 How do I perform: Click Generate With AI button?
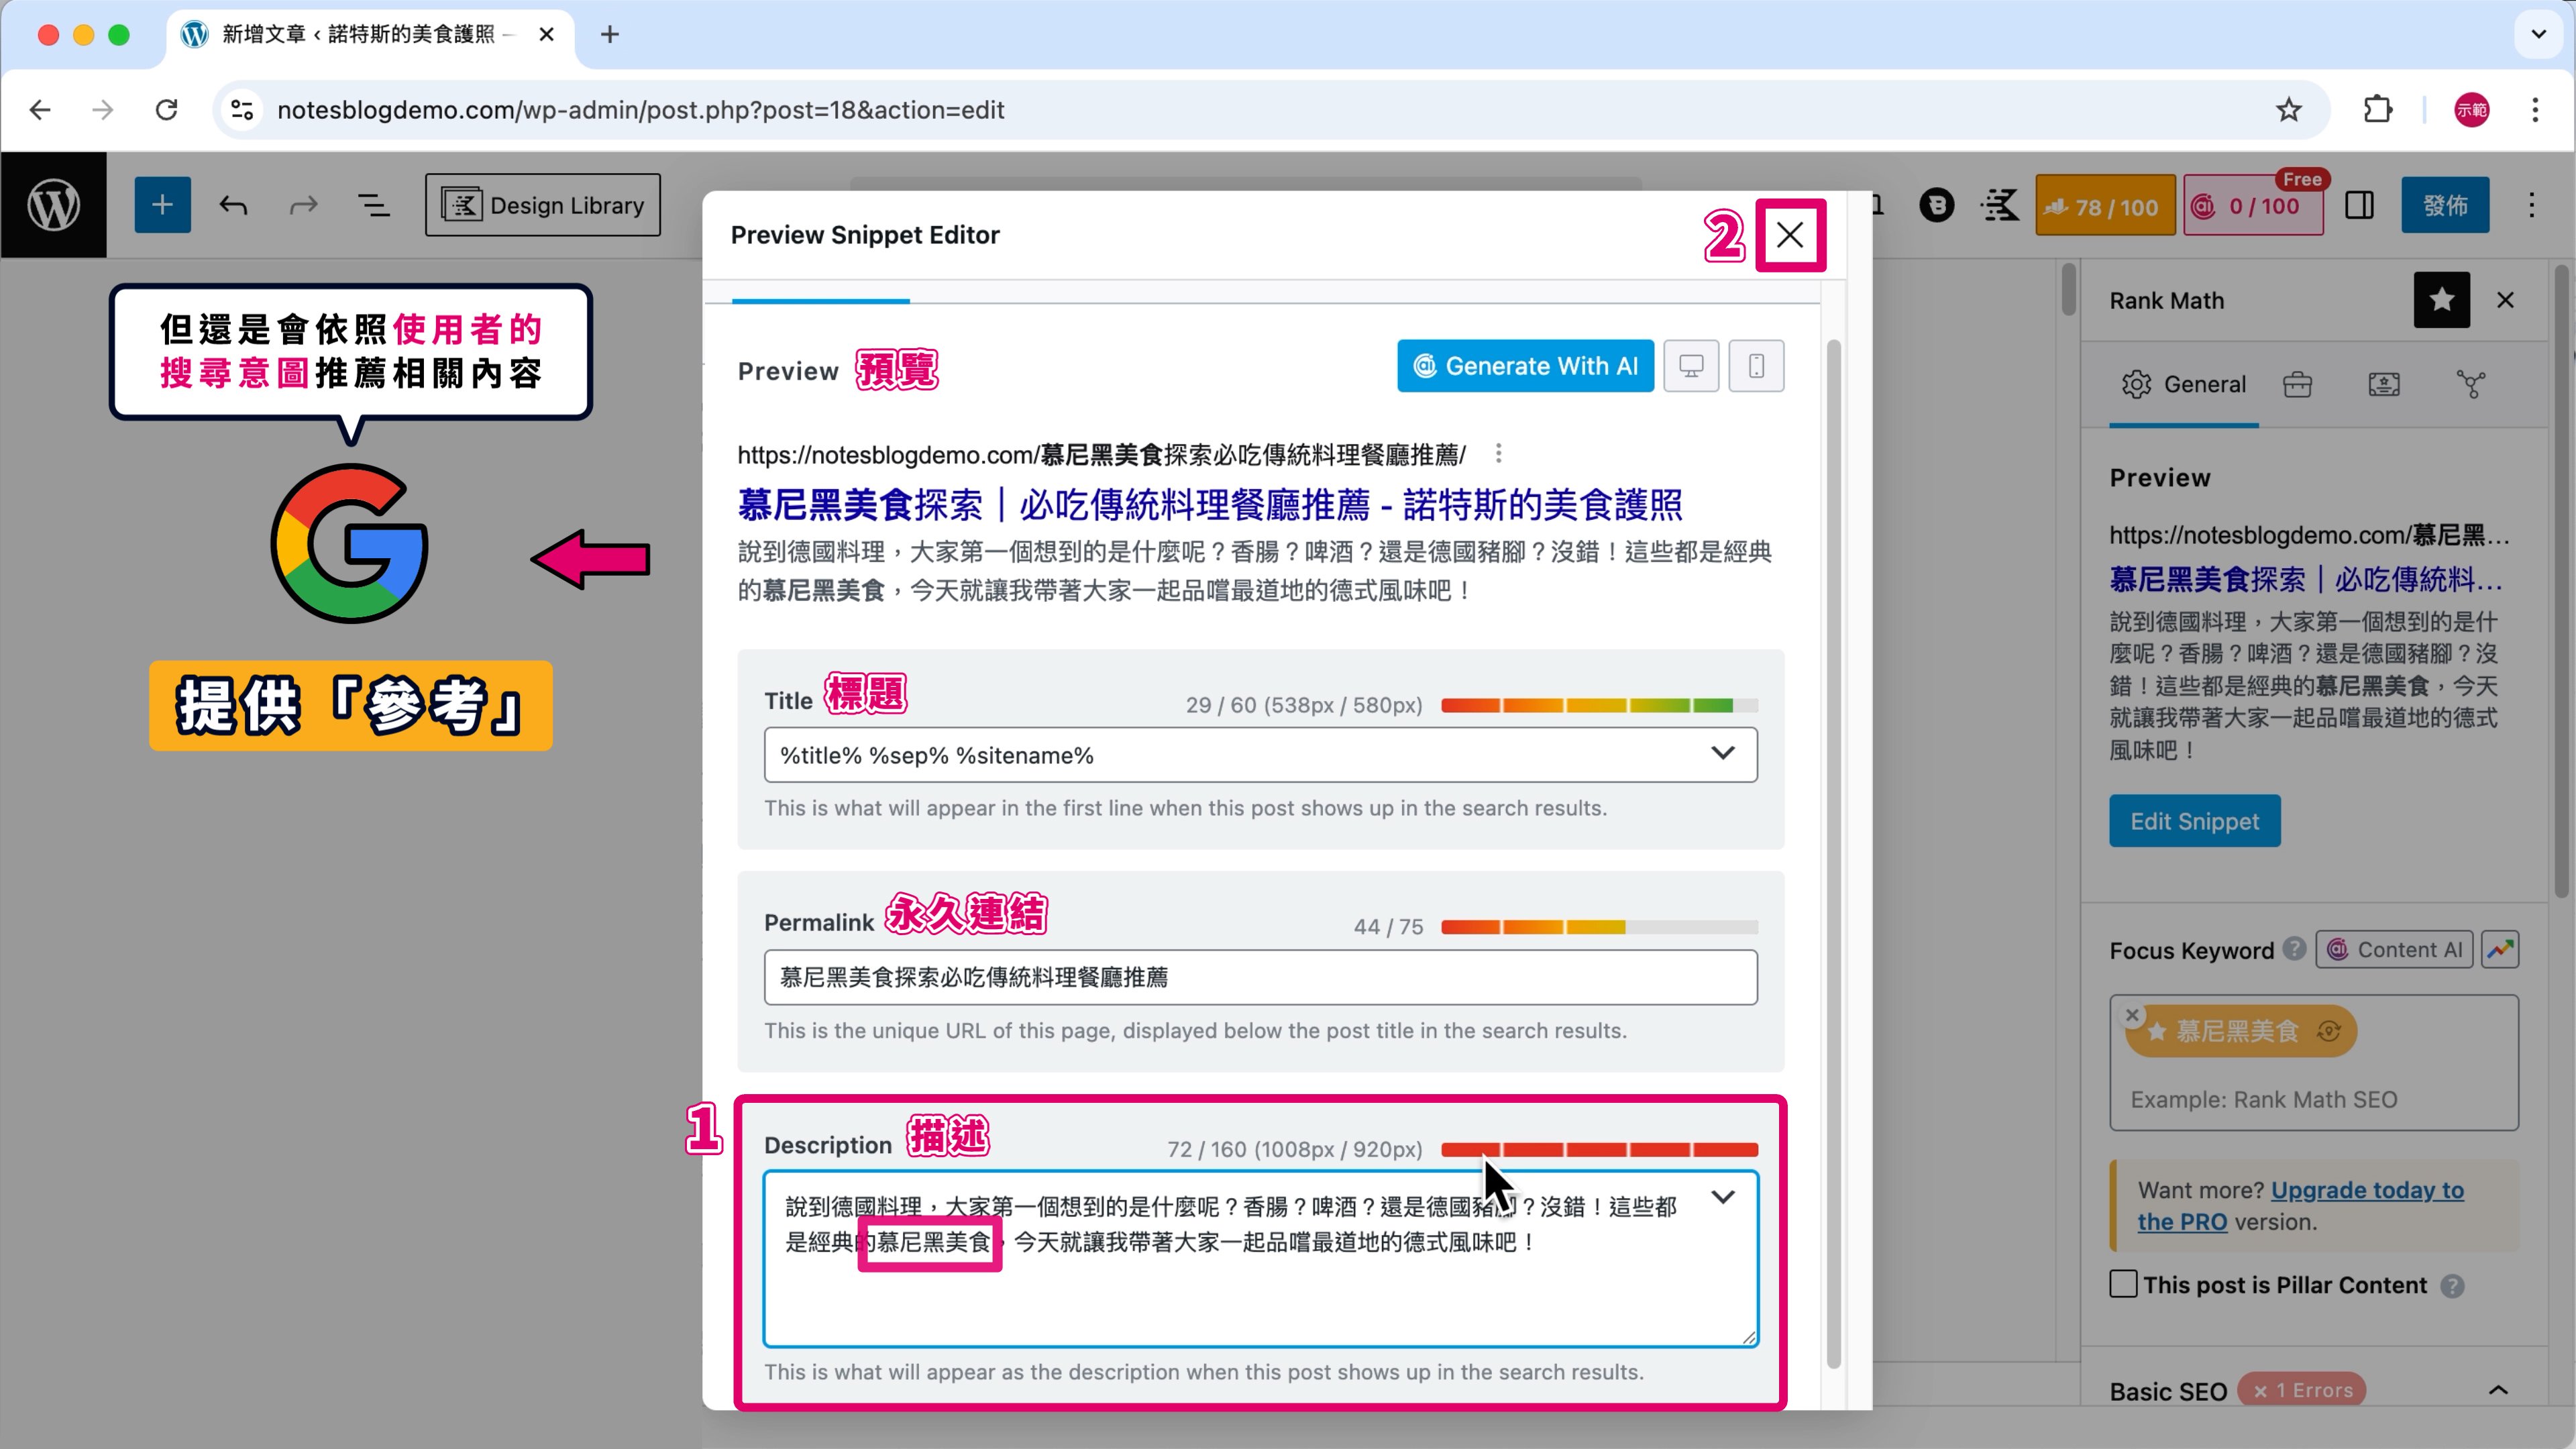(x=1525, y=366)
